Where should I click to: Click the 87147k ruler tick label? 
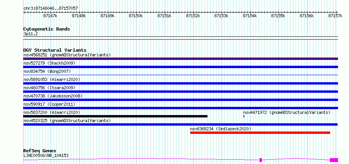point(51,16)
